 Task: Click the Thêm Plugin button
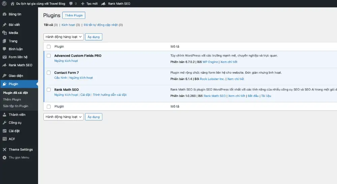(74, 15)
